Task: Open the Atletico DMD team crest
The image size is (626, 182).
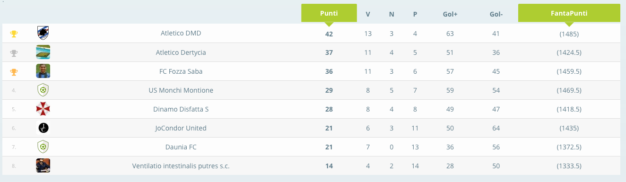Action: pos(43,33)
